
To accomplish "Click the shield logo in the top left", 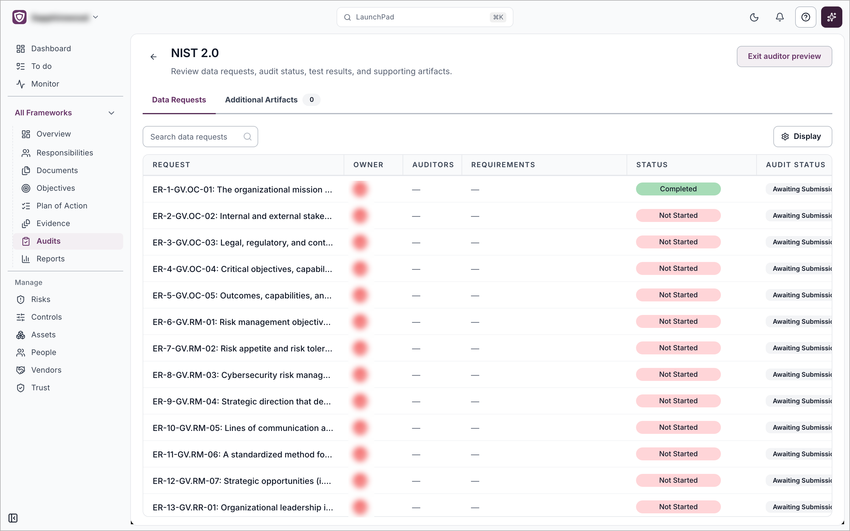I will click(x=19, y=17).
